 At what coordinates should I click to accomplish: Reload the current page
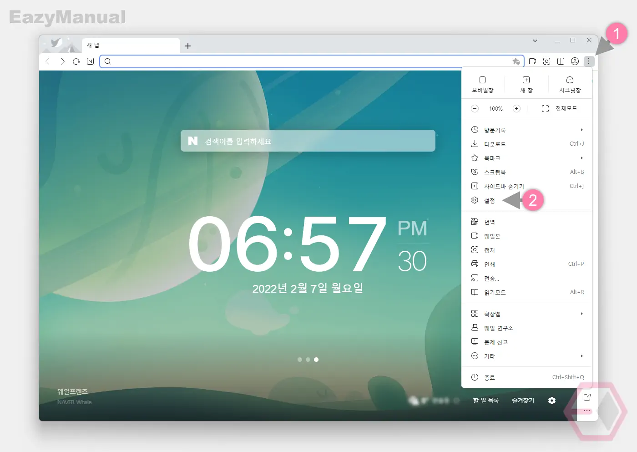click(x=76, y=61)
